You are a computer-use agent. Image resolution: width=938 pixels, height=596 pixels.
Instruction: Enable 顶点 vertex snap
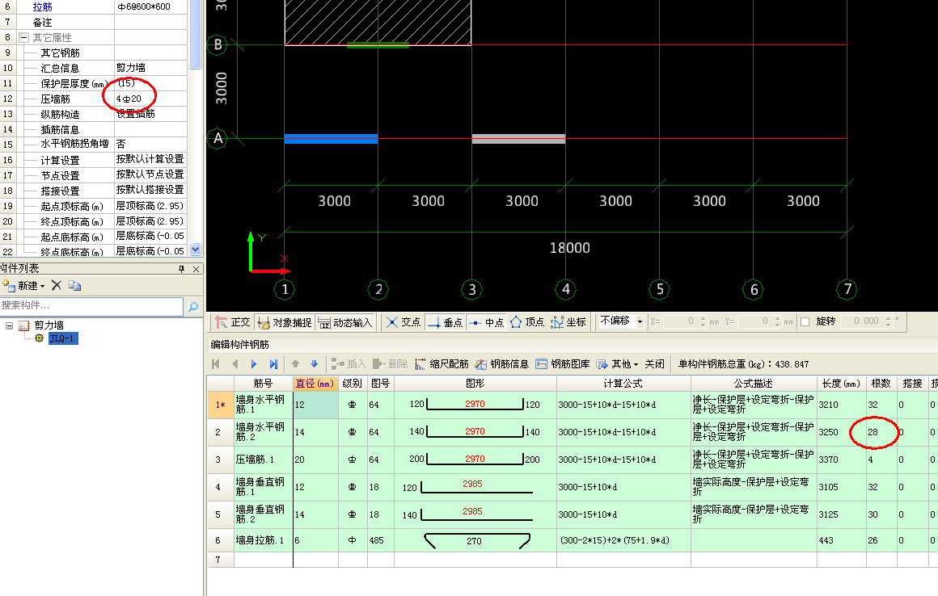point(527,322)
